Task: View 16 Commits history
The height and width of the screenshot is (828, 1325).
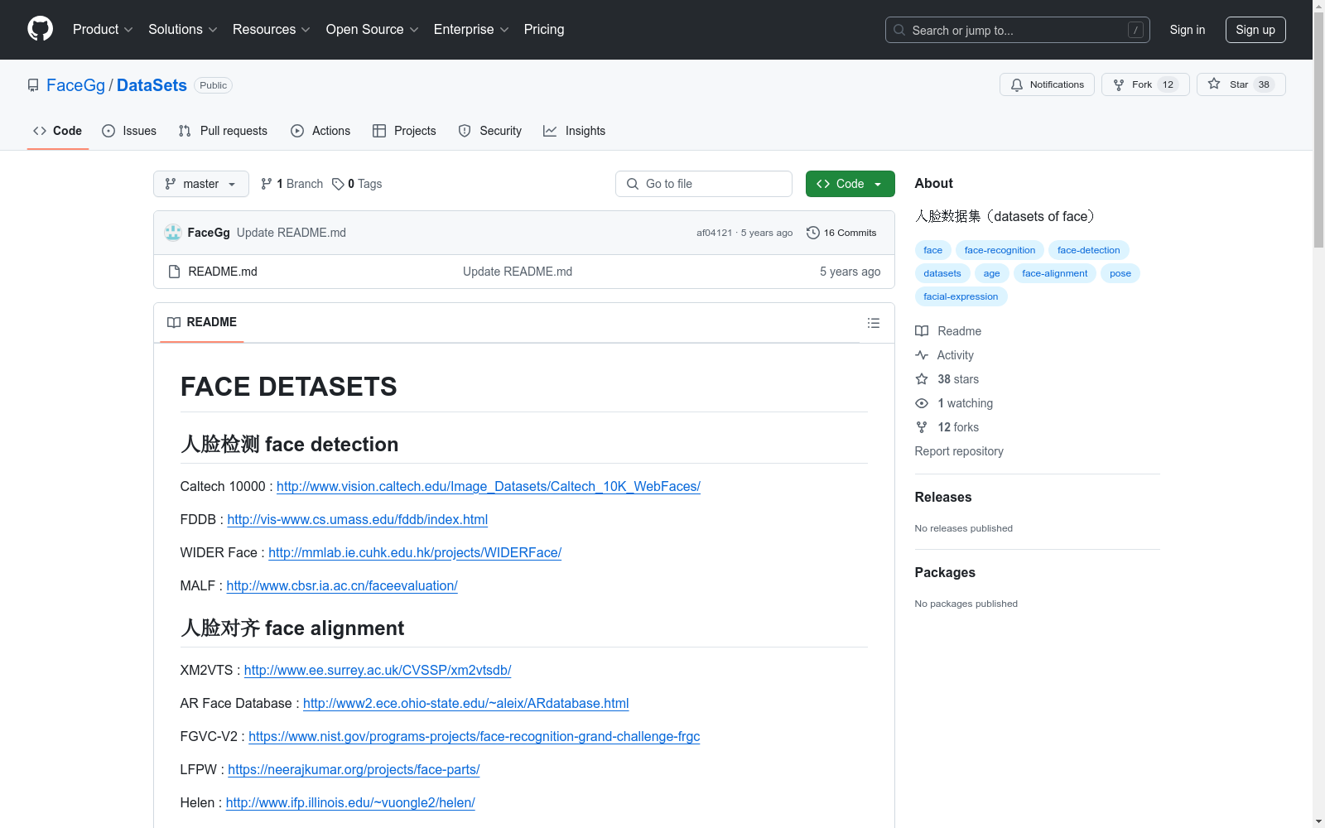Action: click(x=841, y=233)
